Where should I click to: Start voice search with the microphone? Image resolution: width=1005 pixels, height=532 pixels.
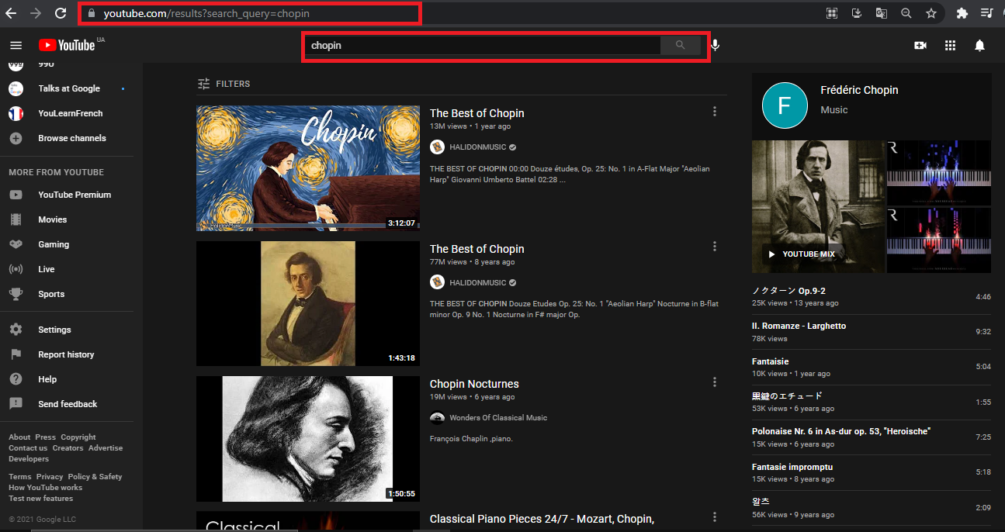coord(715,45)
